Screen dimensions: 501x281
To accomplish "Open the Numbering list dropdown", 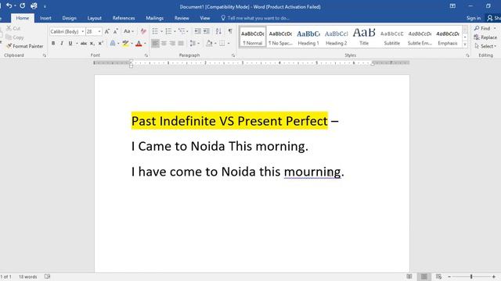I will [x=175, y=31].
